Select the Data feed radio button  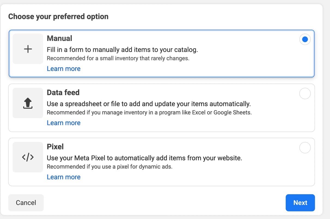(x=305, y=93)
